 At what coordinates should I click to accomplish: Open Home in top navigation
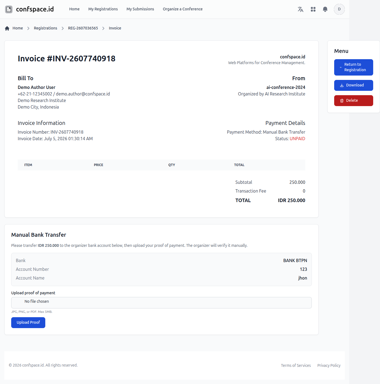[x=74, y=9]
